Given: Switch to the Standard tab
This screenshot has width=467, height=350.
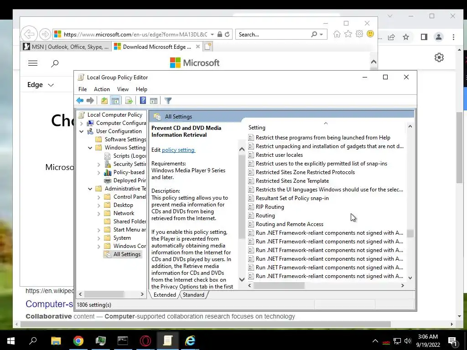Looking at the screenshot, I should coord(193,295).
